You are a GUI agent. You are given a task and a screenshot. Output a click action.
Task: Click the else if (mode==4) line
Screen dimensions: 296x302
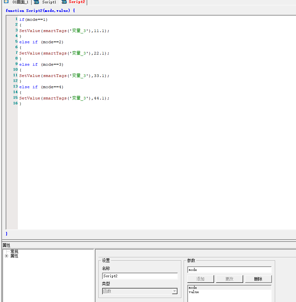pyautogui.click(x=41, y=87)
